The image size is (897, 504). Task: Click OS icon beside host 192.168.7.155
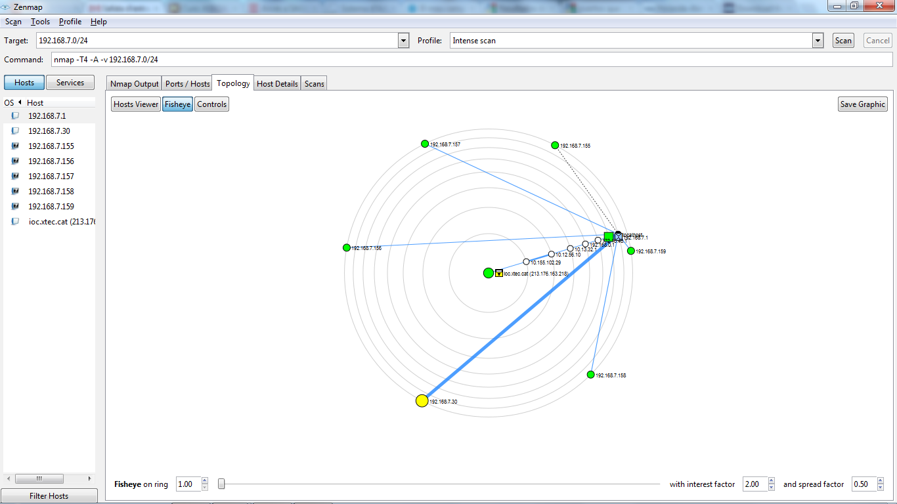[15, 146]
